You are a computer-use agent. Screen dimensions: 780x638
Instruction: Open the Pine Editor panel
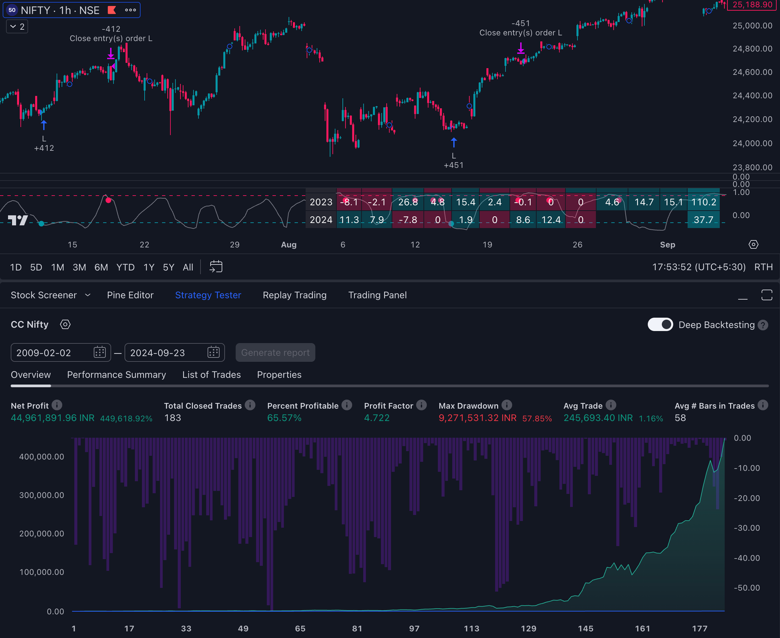tap(130, 295)
